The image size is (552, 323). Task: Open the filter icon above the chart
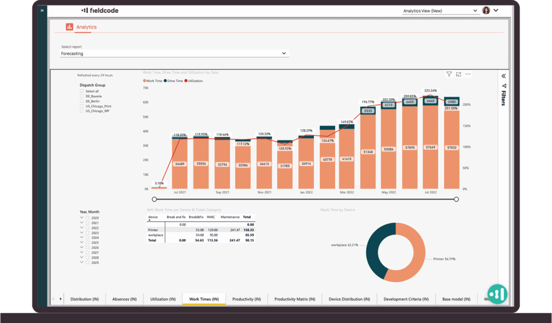pos(448,74)
